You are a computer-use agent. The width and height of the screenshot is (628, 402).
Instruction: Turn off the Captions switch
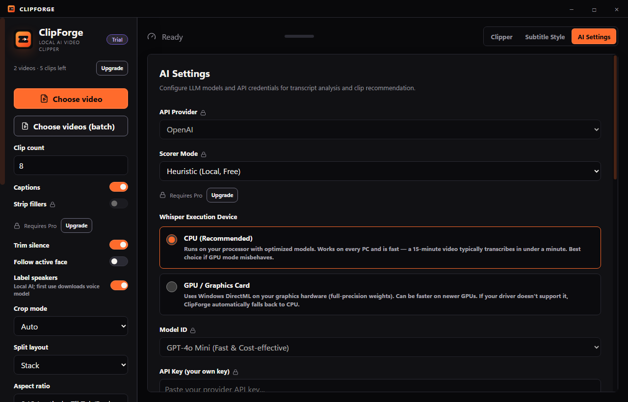119,187
